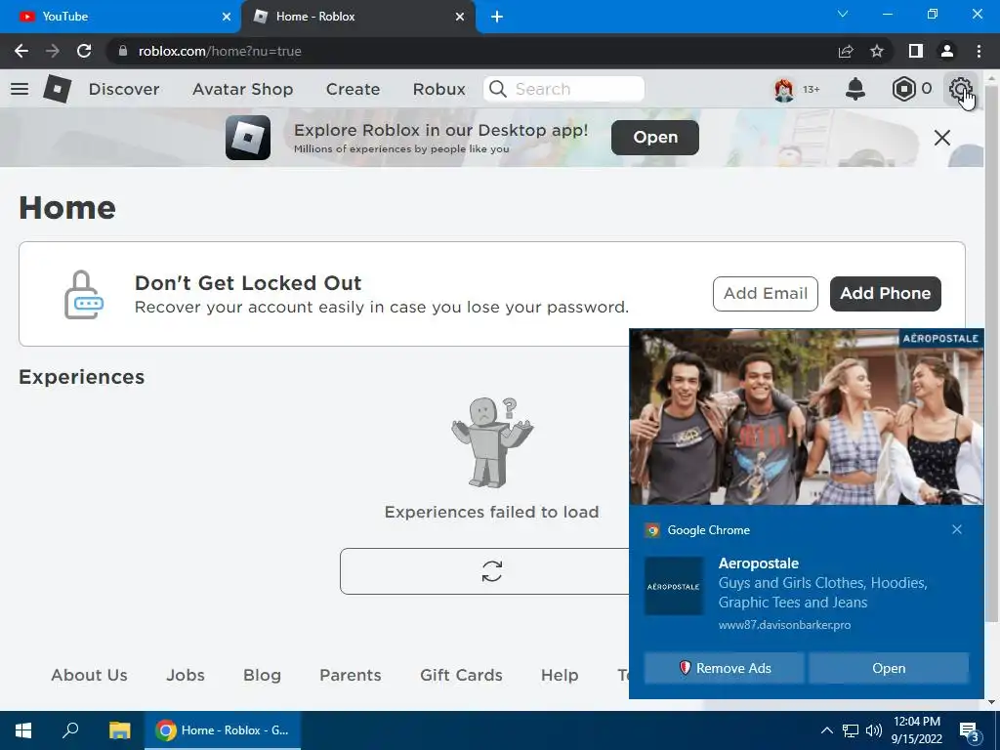The width and height of the screenshot is (1000, 750).
Task: Go back in Chrome
Action: point(21,51)
